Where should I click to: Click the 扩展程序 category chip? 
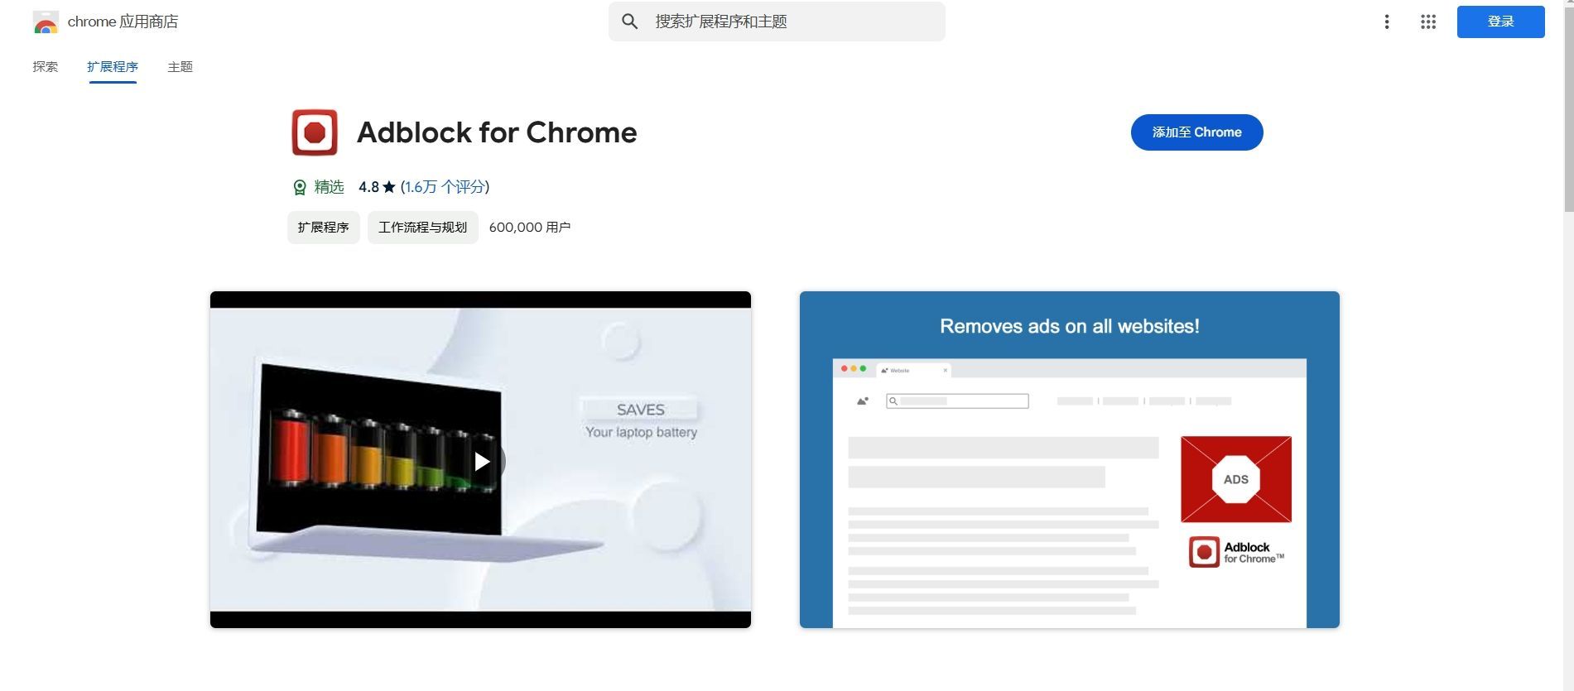tap(323, 228)
